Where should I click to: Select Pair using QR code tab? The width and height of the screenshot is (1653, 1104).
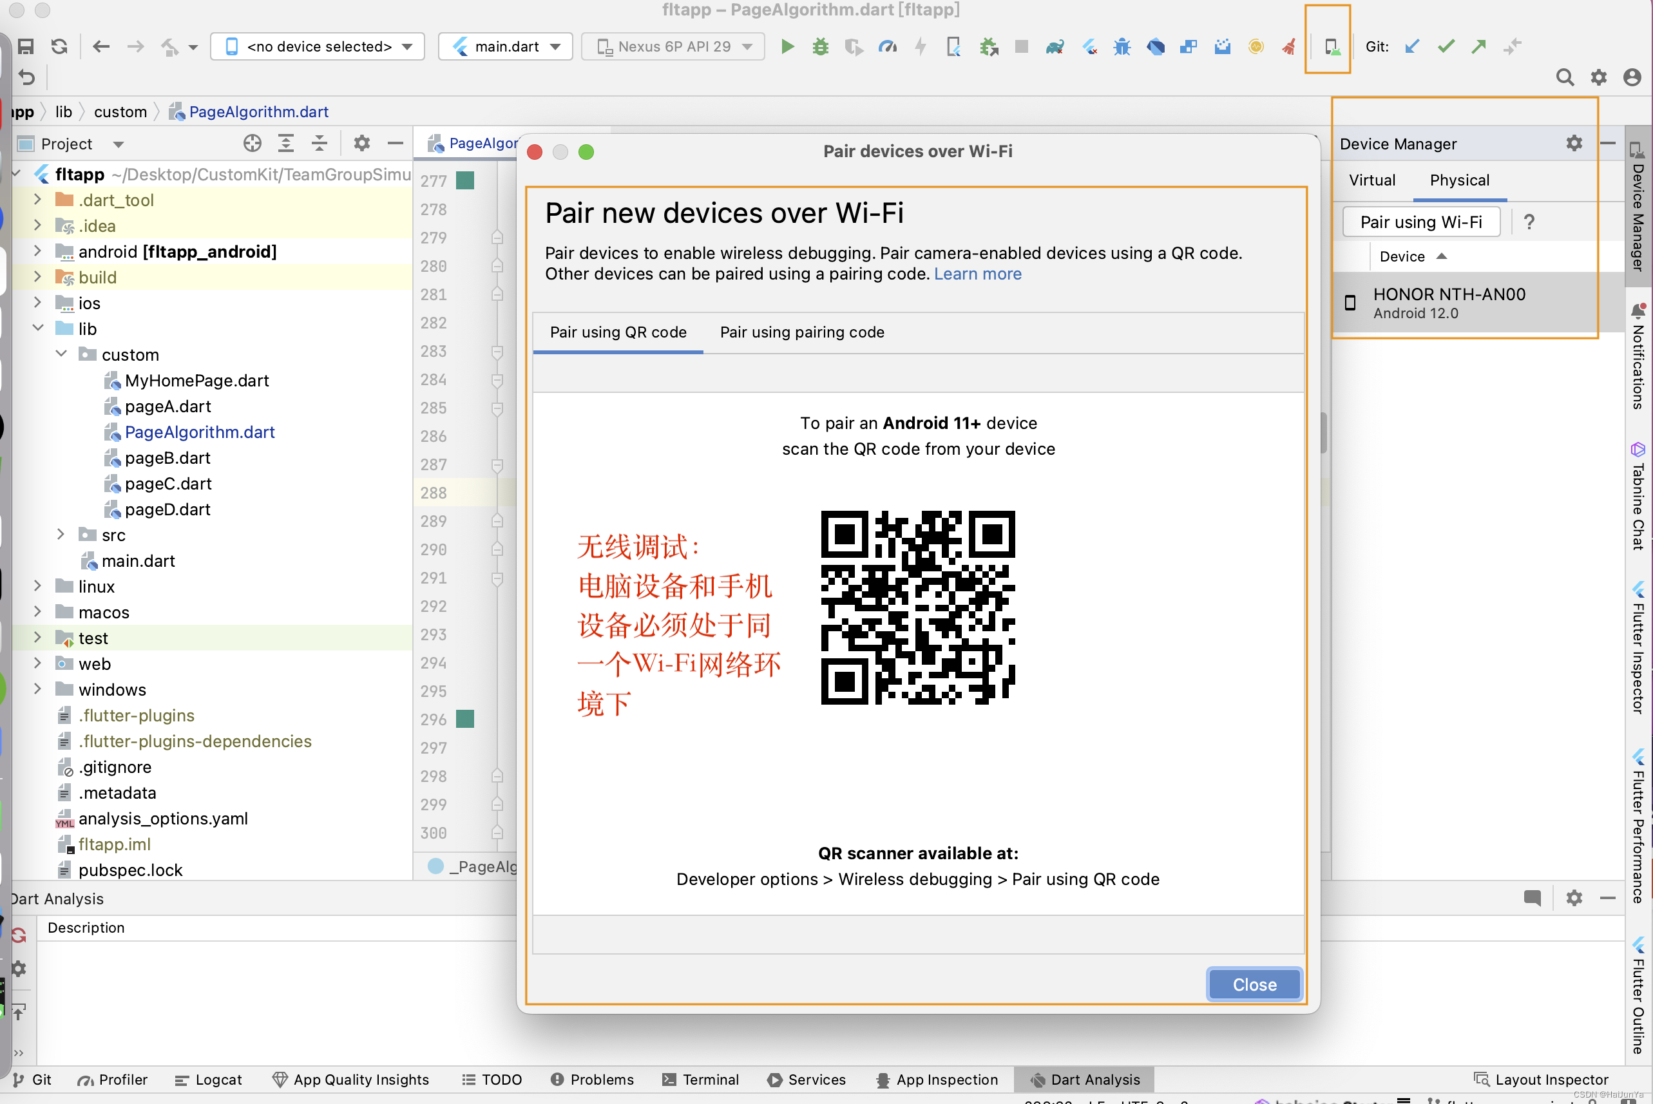pos(618,332)
